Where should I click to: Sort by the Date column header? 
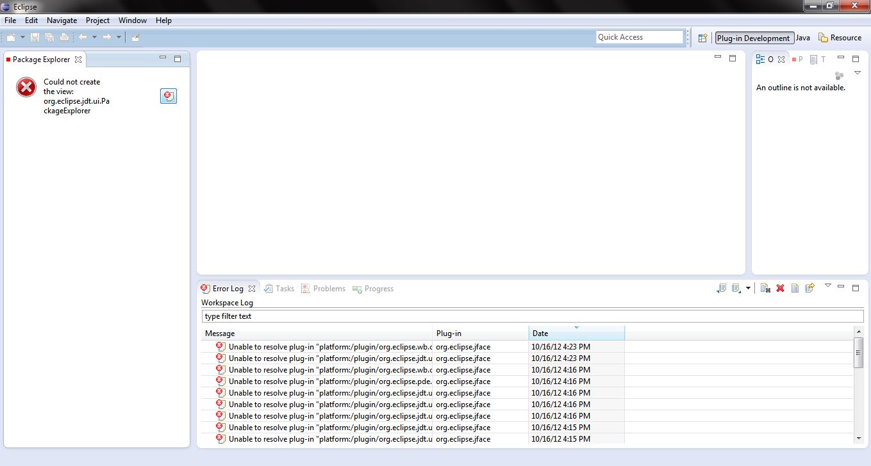pos(577,333)
